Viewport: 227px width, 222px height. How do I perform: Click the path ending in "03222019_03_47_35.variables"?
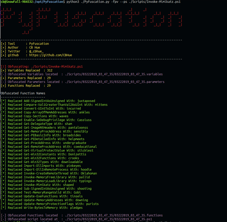114,74
